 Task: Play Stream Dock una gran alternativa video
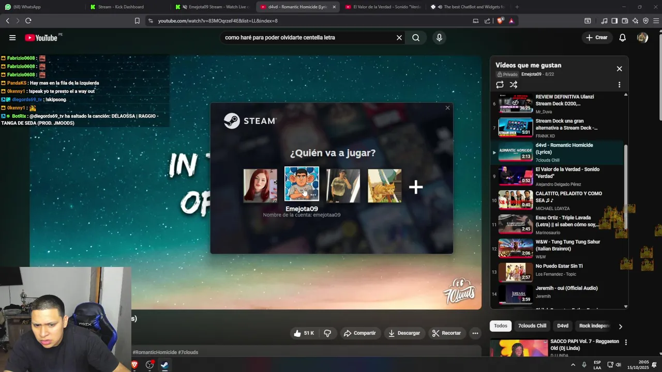[557, 128]
